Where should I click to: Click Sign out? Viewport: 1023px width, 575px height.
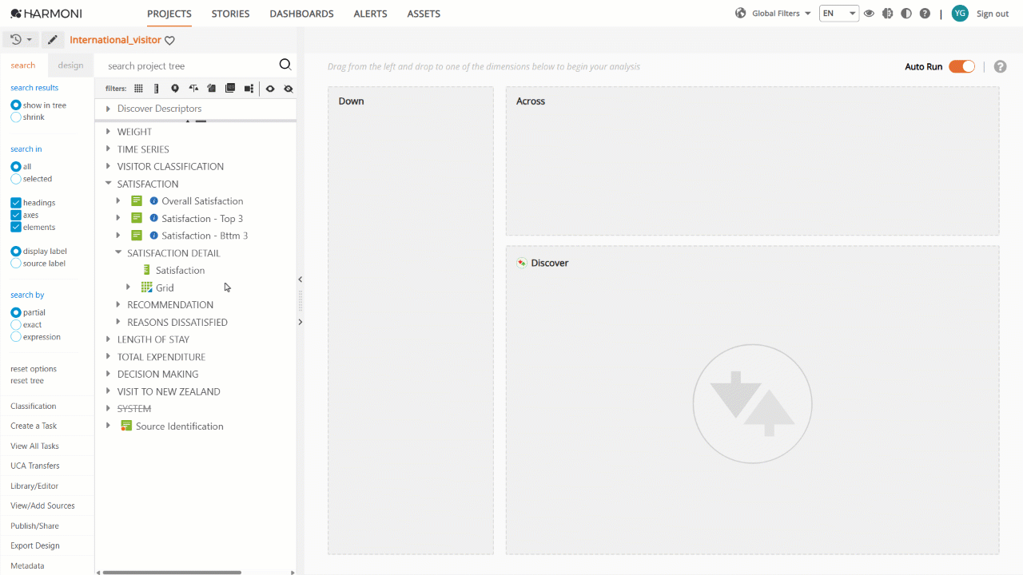click(x=993, y=14)
